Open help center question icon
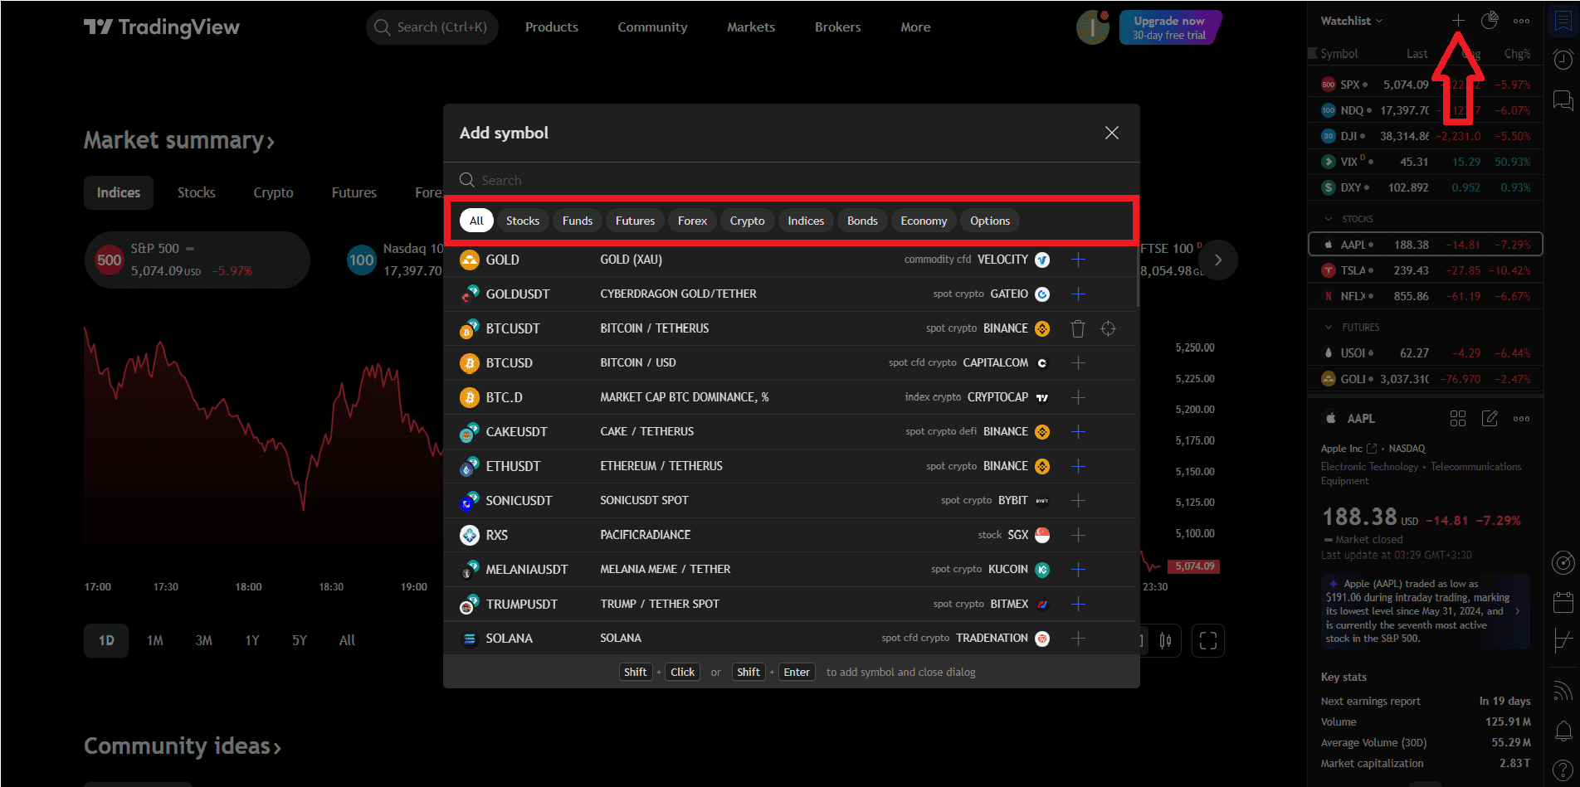Screen dimensions: 1580x787 click(1563, 770)
